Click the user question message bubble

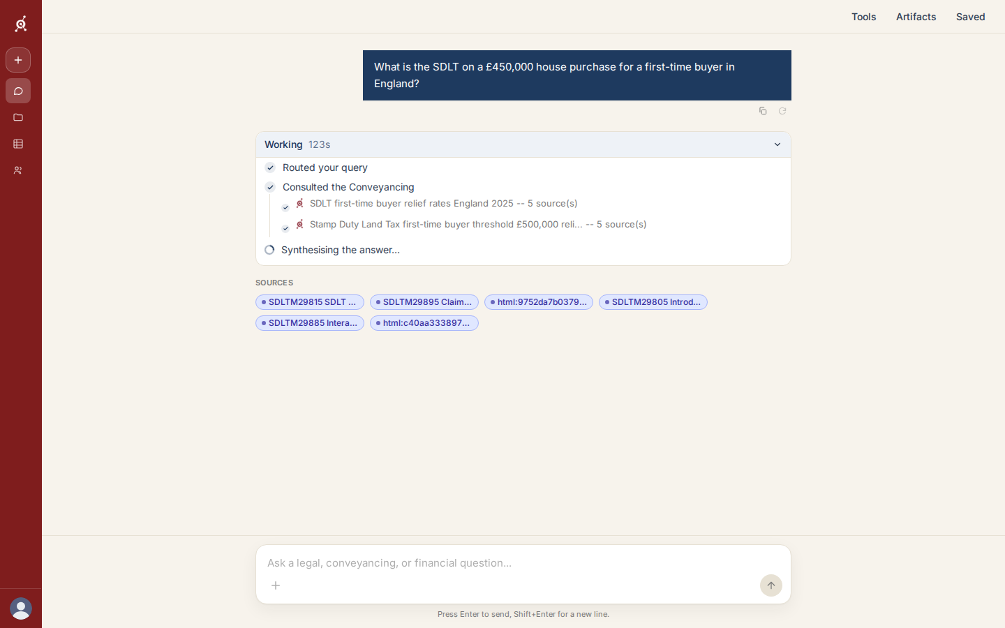577,75
